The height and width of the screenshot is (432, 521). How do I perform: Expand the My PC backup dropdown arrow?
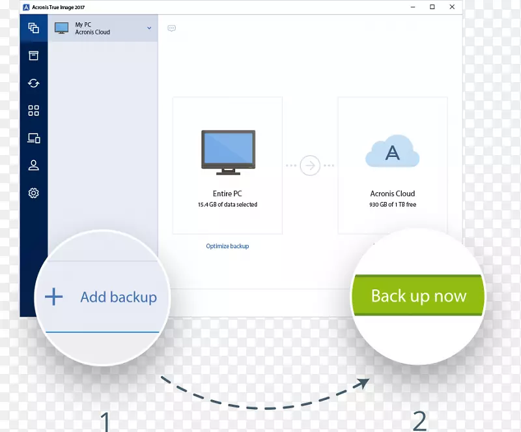149,28
